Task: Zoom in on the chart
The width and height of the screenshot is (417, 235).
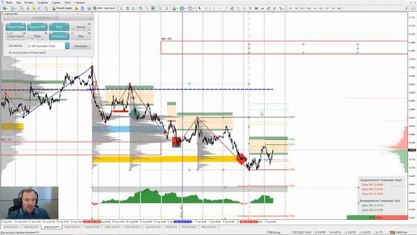Action: coord(141,8)
